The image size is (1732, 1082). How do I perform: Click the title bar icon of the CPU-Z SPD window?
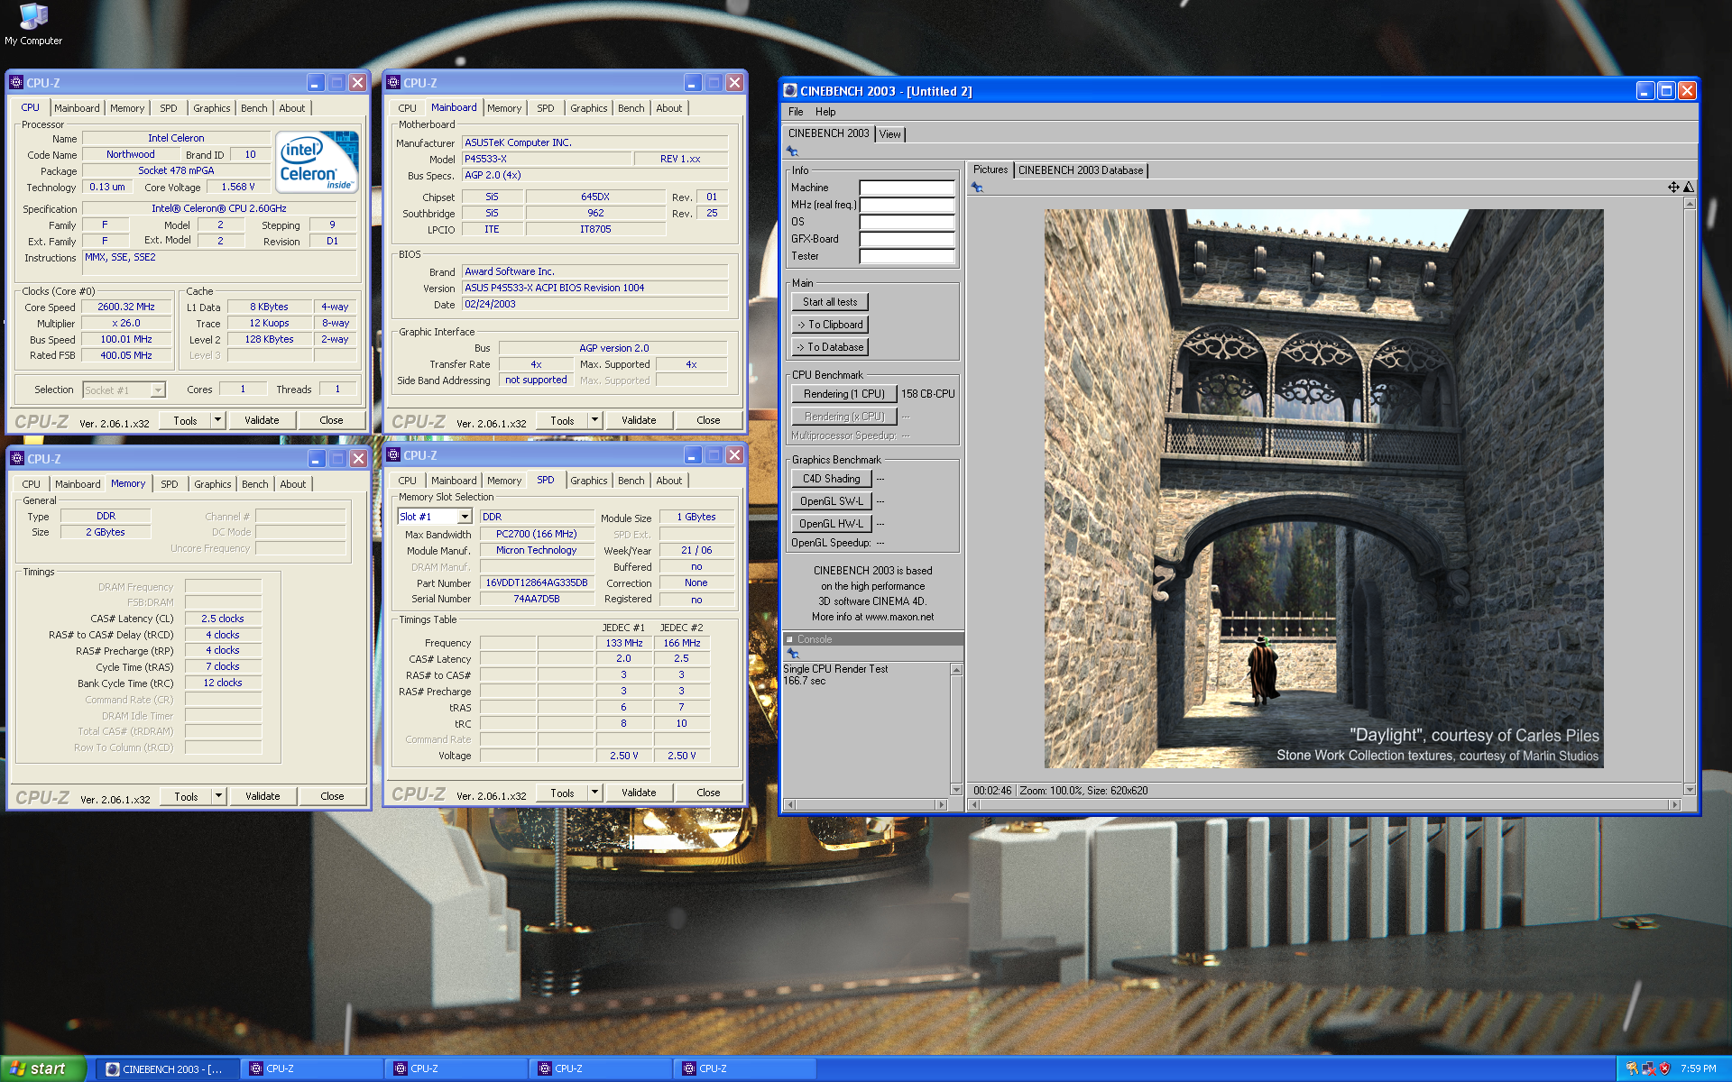[x=393, y=455]
